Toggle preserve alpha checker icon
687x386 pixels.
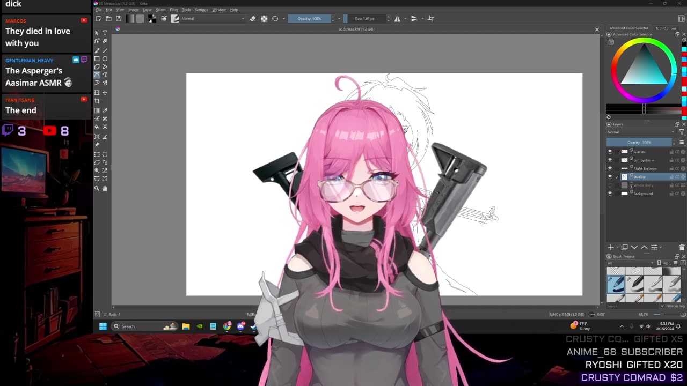[264, 18]
